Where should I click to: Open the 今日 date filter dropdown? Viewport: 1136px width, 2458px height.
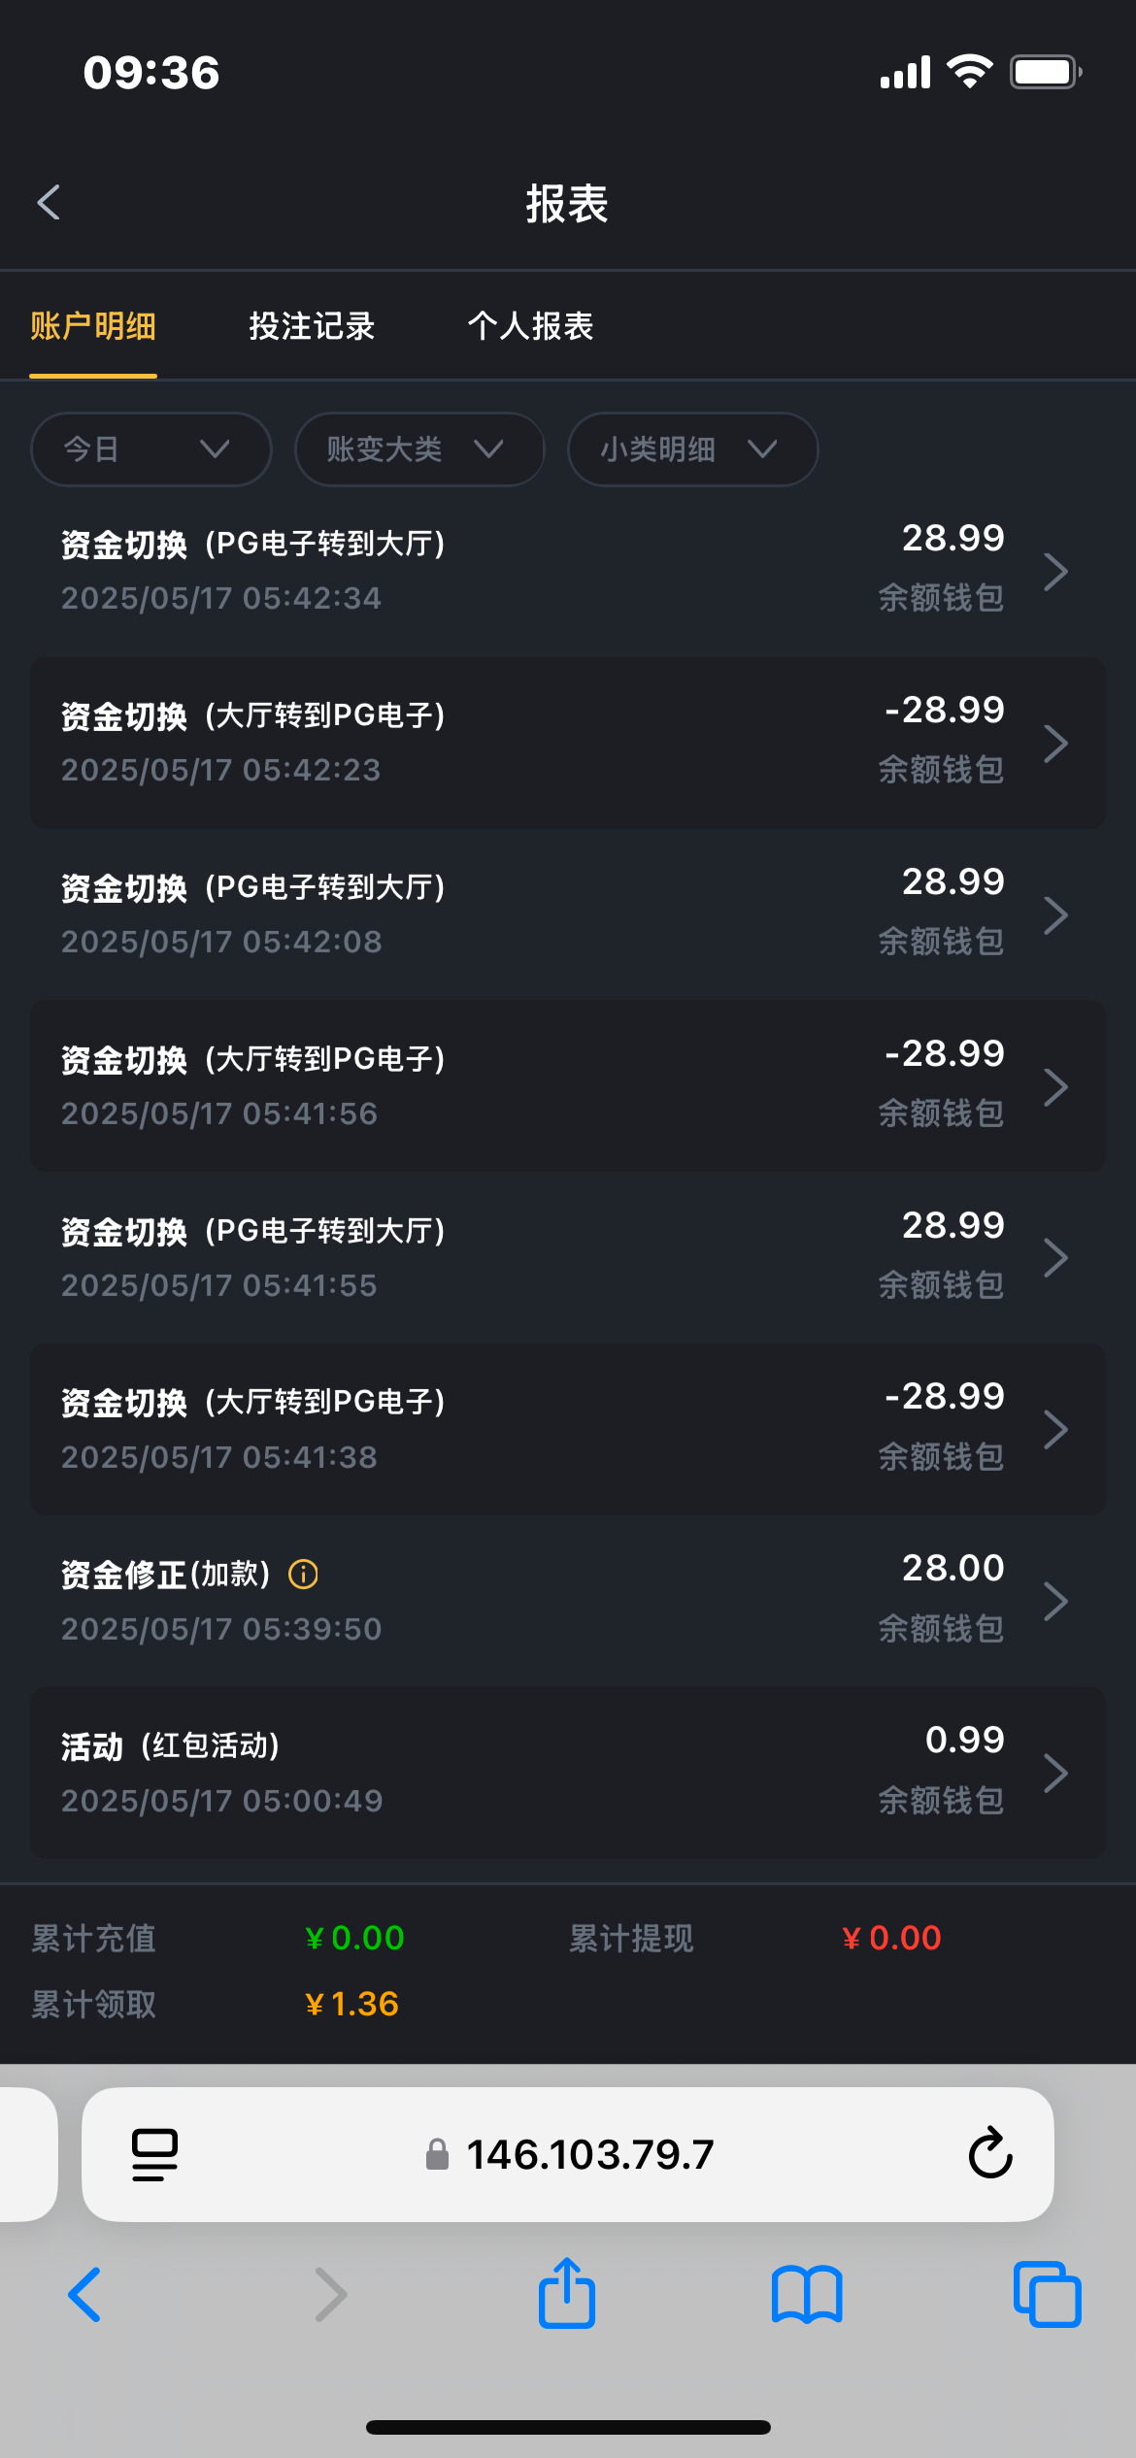pos(150,448)
